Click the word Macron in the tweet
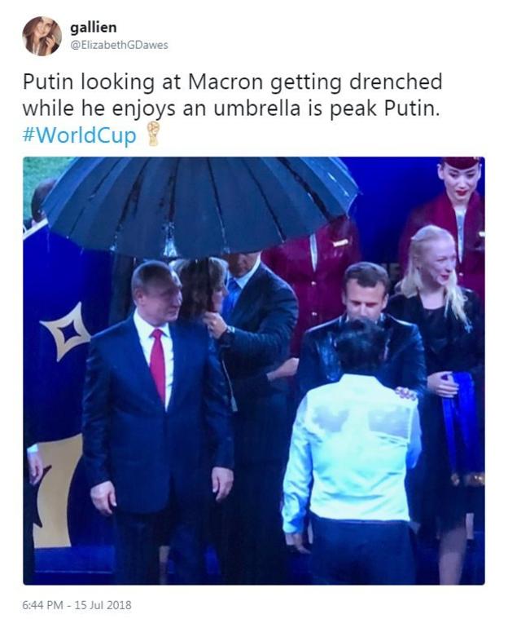This screenshot has height=619, width=508. [226, 82]
